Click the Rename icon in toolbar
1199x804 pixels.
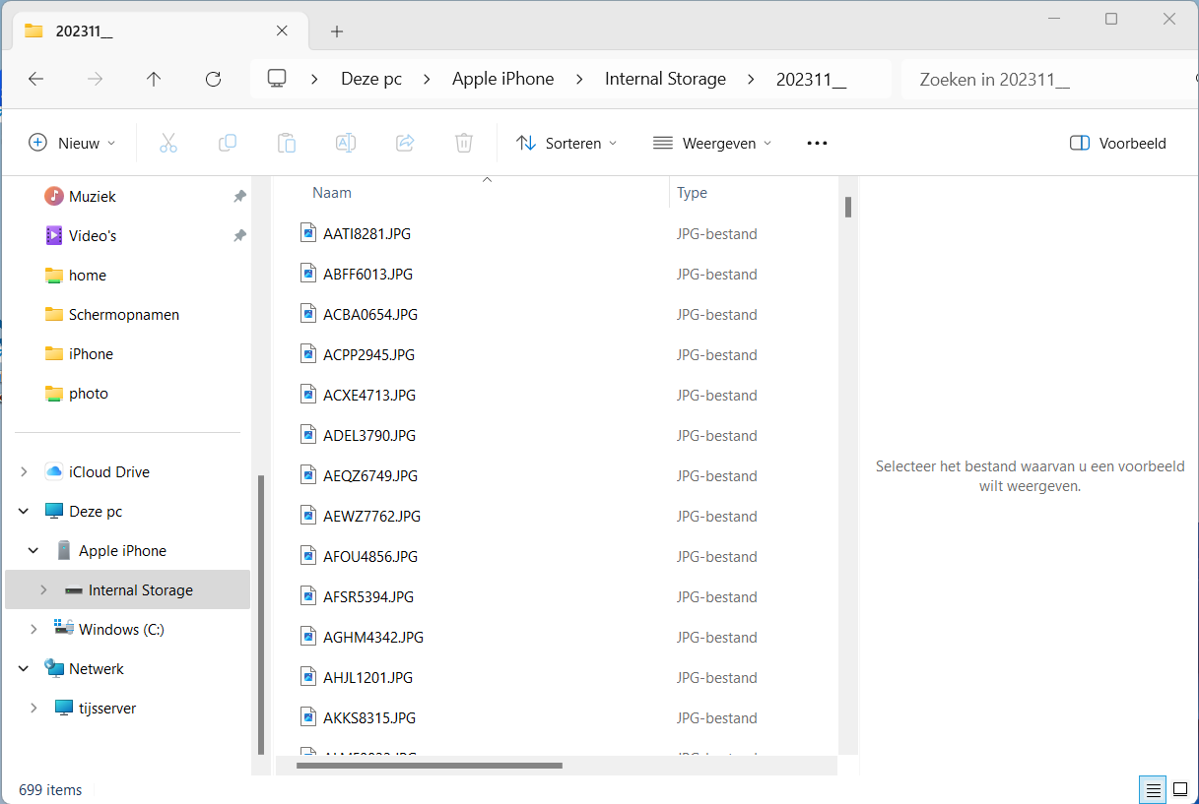346,143
